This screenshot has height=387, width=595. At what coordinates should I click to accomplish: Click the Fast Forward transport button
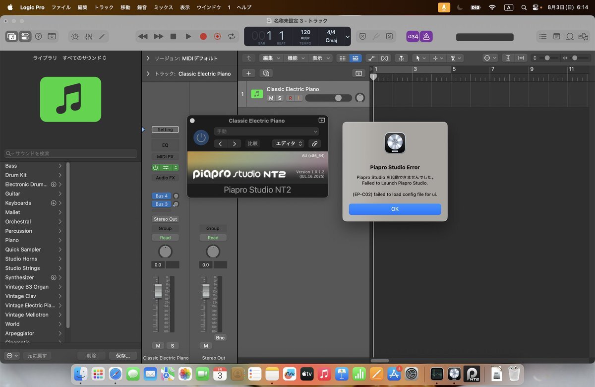pos(158,37)
